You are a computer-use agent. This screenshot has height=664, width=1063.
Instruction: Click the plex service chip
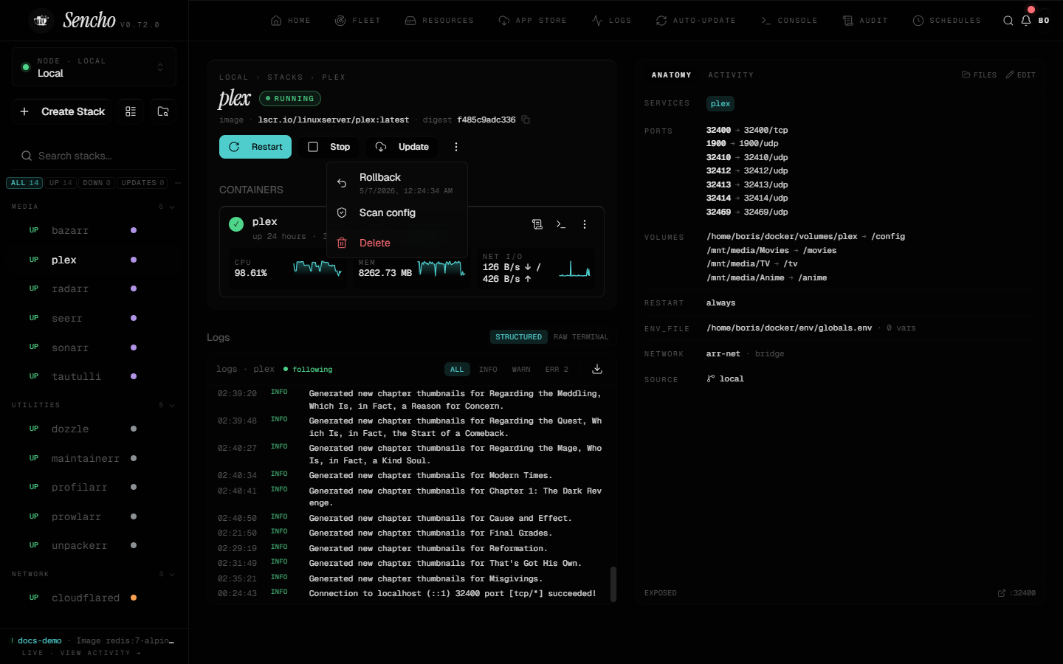[x=720, y=104]
